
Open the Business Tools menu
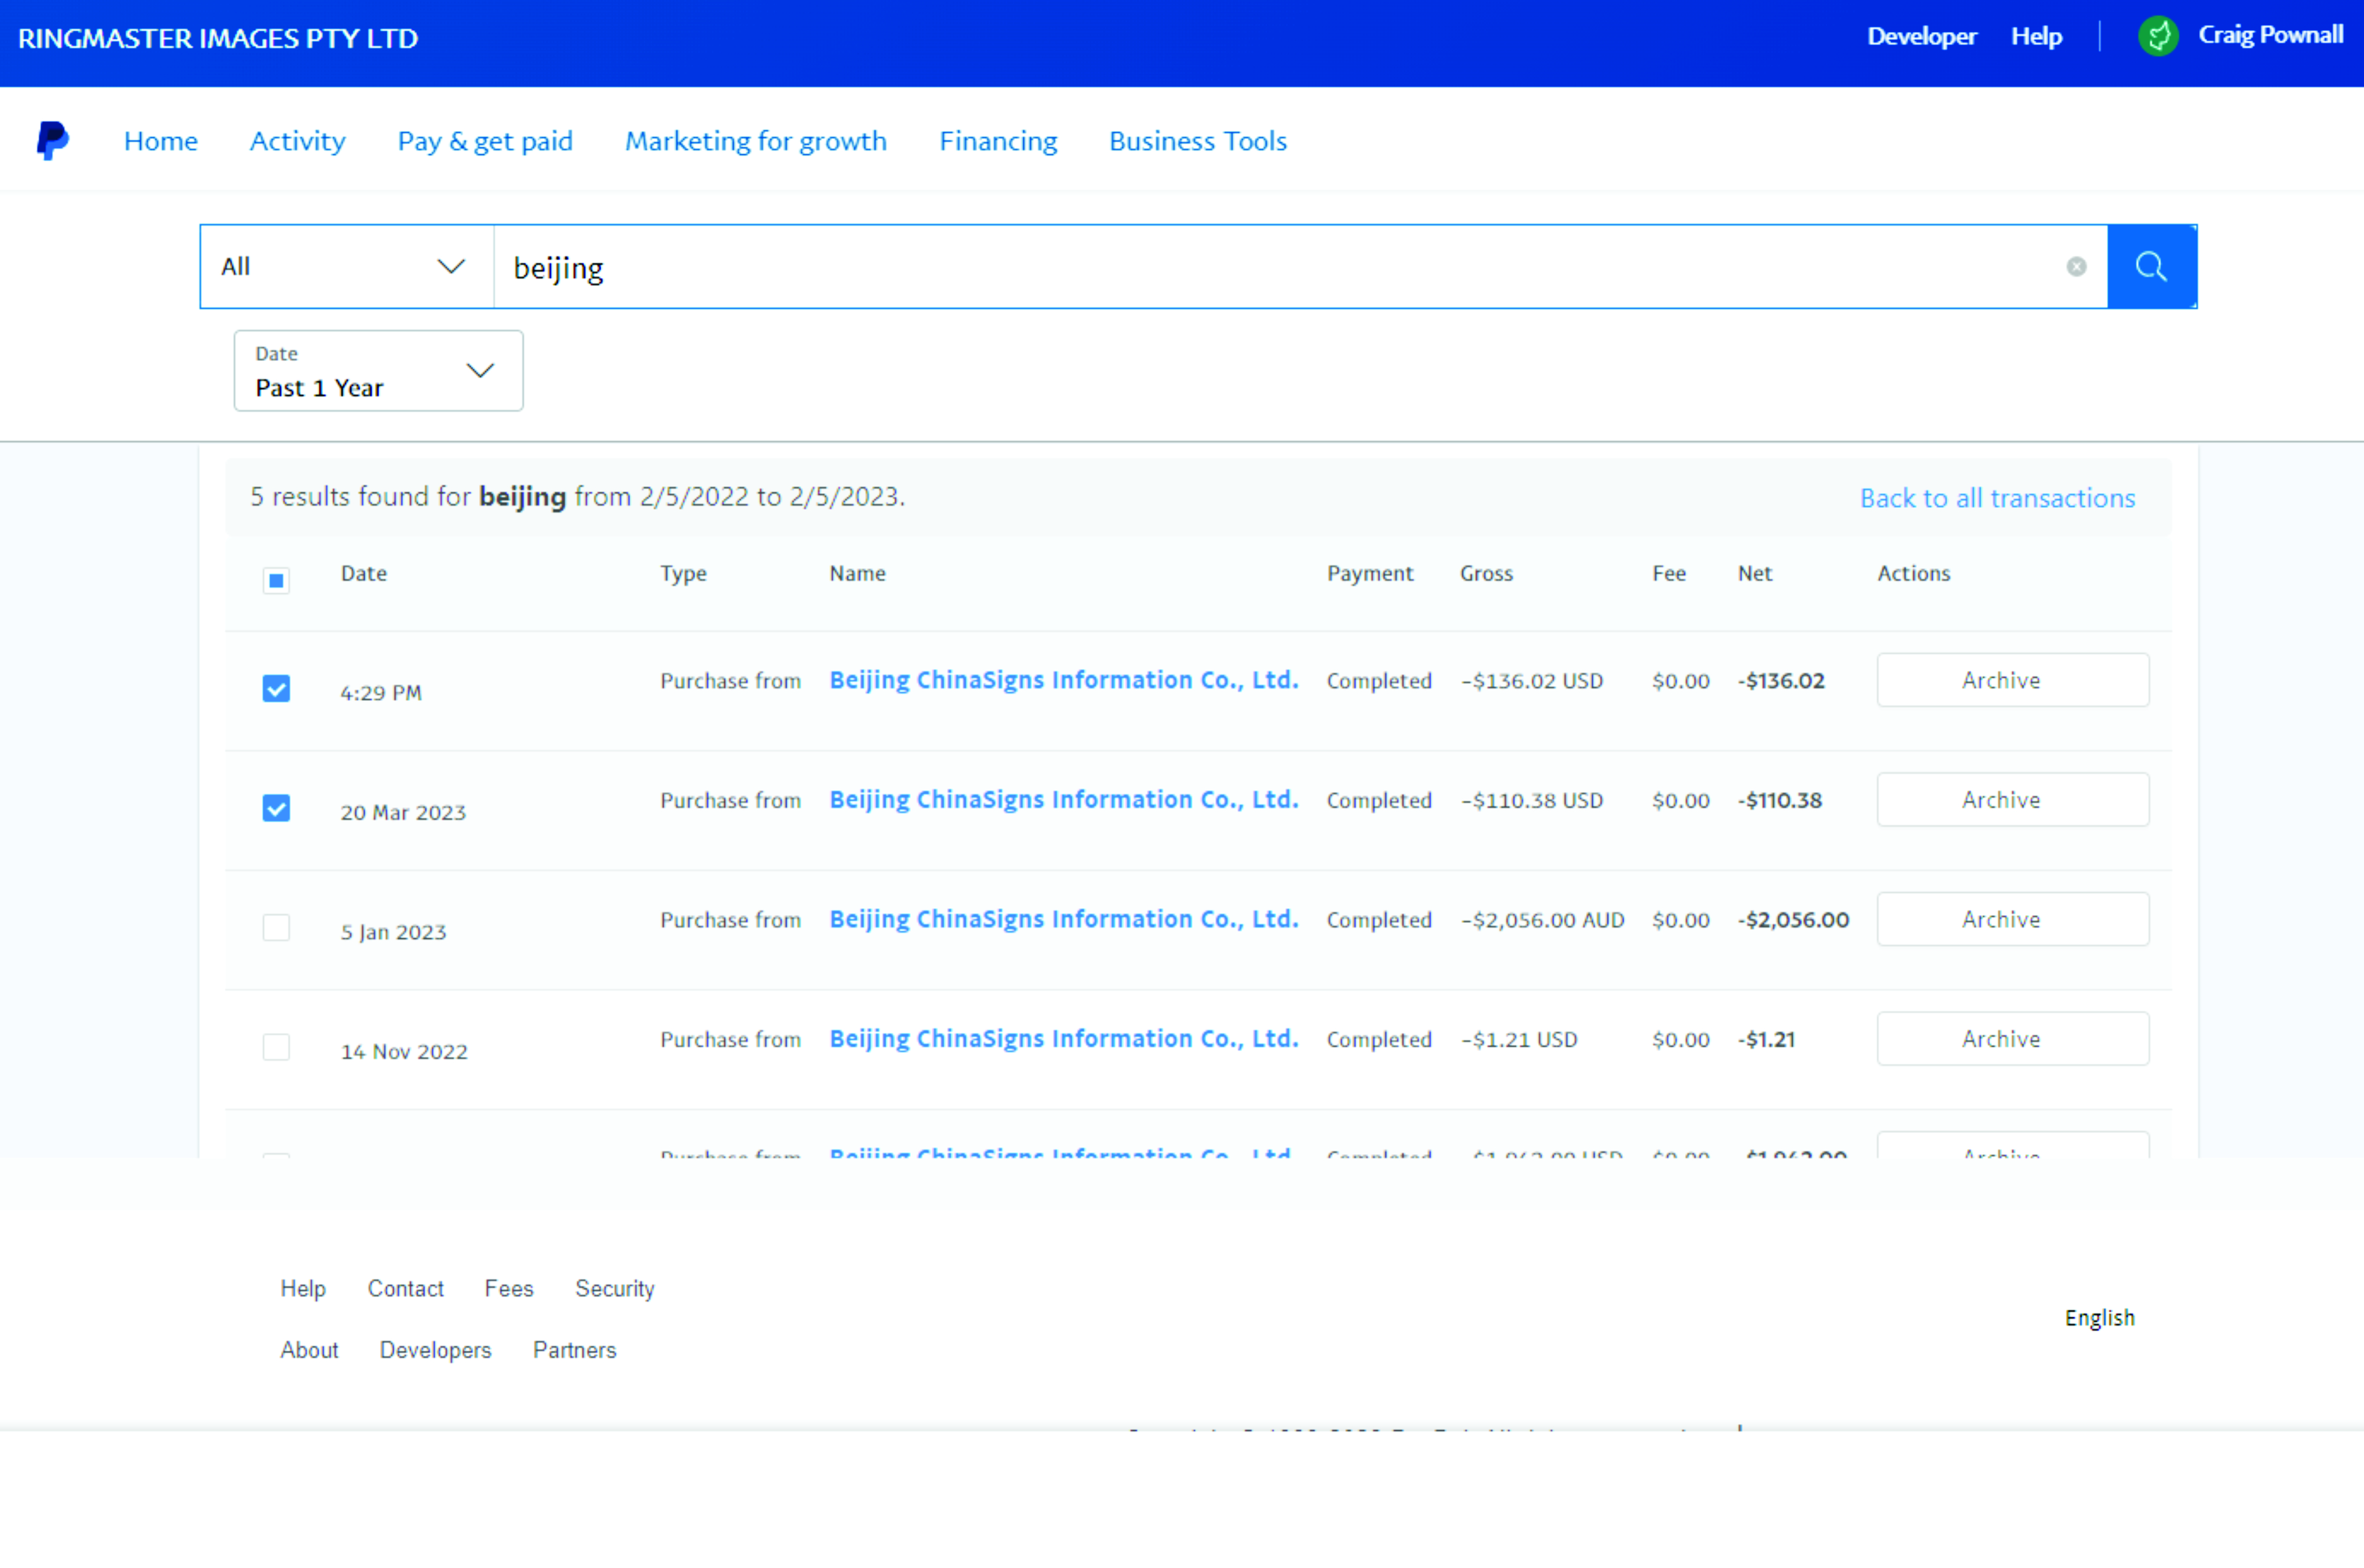click(x=1198, y=141)
